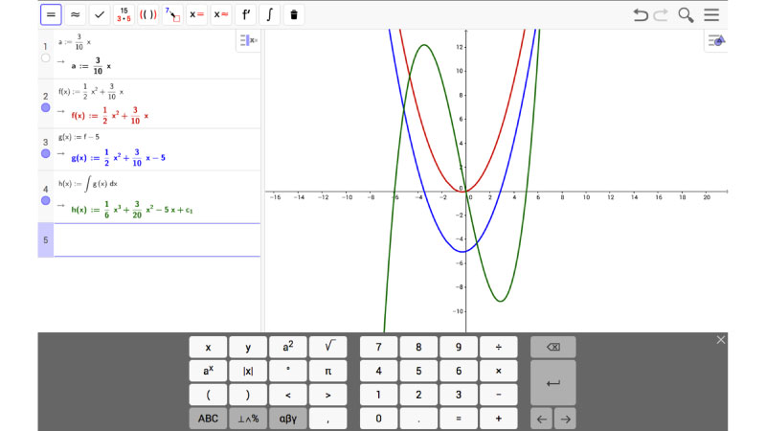Expand the Graphics view style bar
Viewport: 766px width, 431px height.
click(716, 40)
